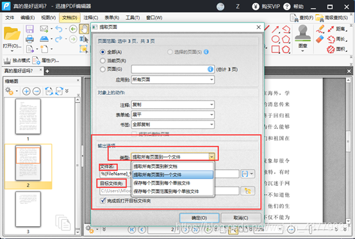Open the 表单域 展平 dropdown

tap(173, 115)
